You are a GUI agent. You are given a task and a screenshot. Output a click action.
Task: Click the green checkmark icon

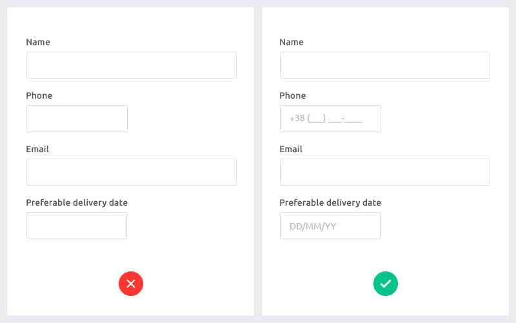pos(386,284)
